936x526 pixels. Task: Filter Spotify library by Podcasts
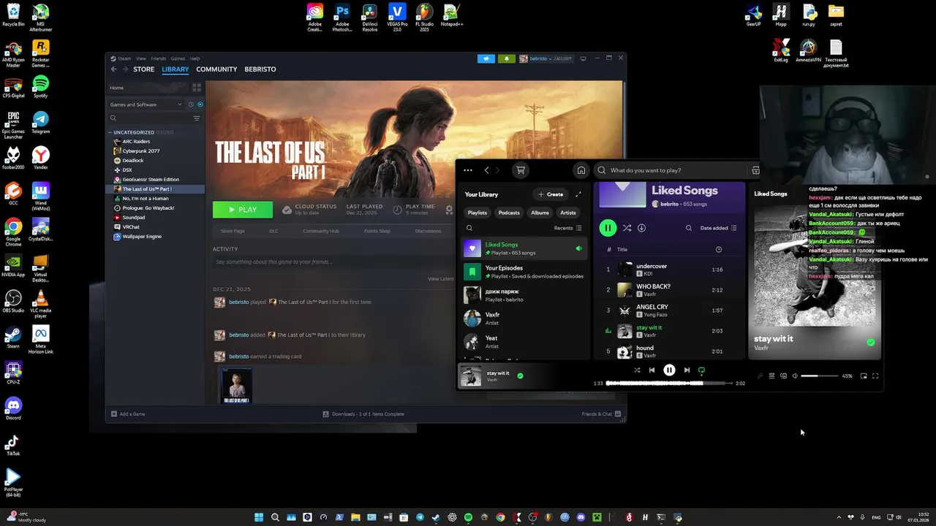(x=509, y=213)
